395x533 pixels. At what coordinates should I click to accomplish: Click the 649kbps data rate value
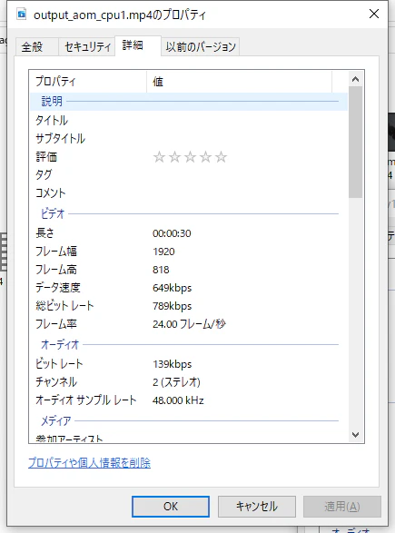tap(172, 288)
